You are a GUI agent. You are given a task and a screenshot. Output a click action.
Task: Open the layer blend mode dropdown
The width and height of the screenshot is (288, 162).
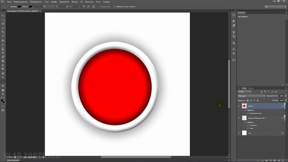pos(251,96)
